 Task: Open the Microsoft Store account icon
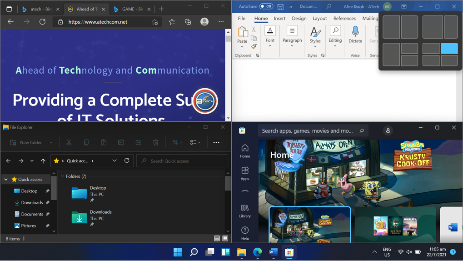click(x=388, y=130)
